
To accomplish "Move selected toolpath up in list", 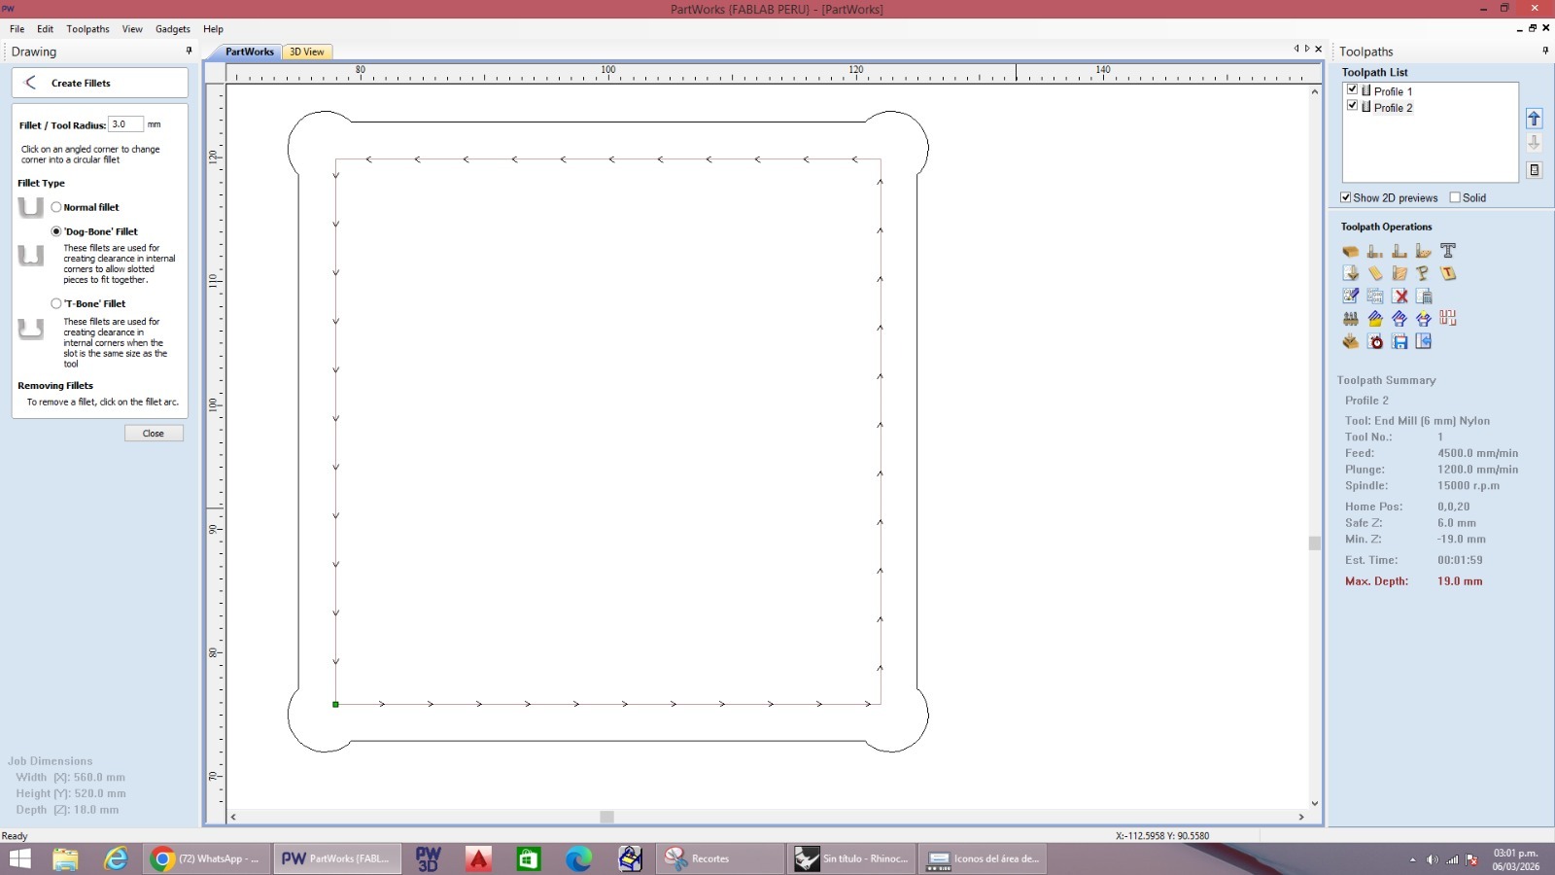I will click(1535, 119).
